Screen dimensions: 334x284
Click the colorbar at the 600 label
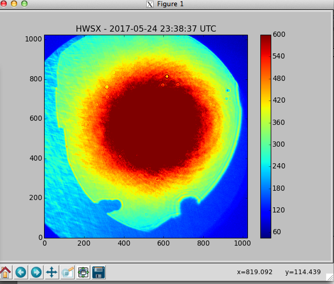pos(279,34)
